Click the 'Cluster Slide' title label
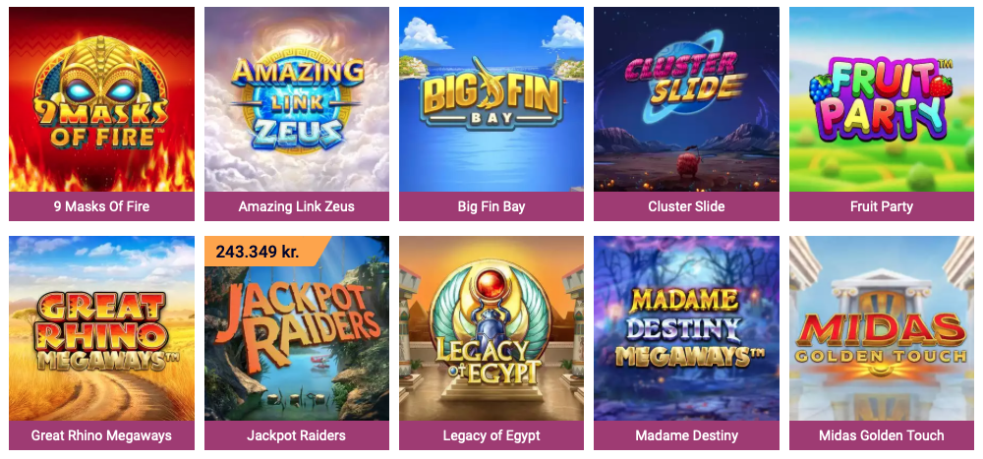 pos(686,206)
